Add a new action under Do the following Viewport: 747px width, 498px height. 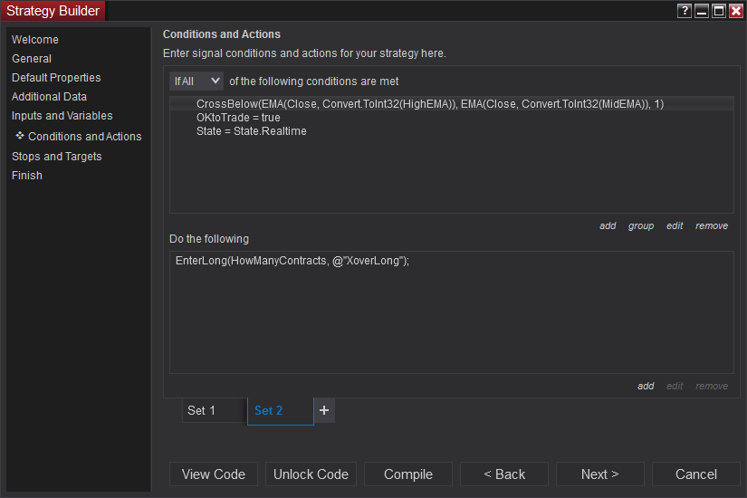pos(646,387)
